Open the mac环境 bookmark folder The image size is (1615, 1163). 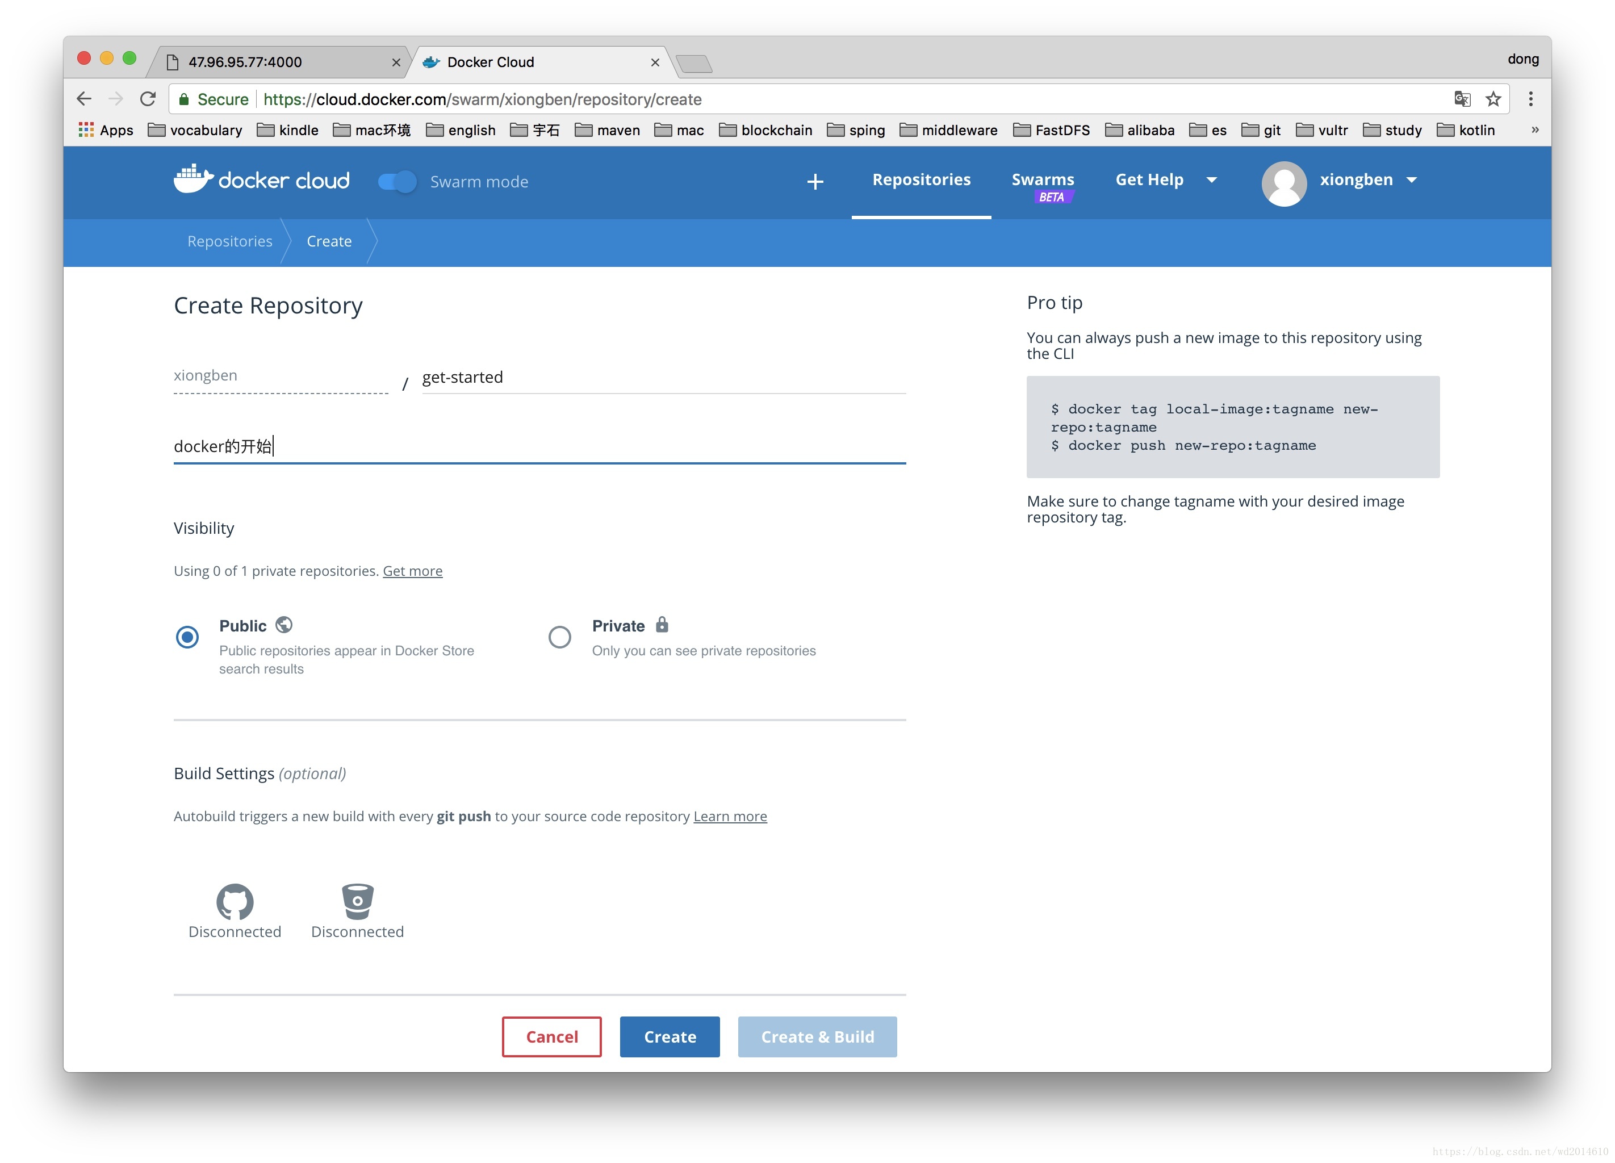(371, 131)
